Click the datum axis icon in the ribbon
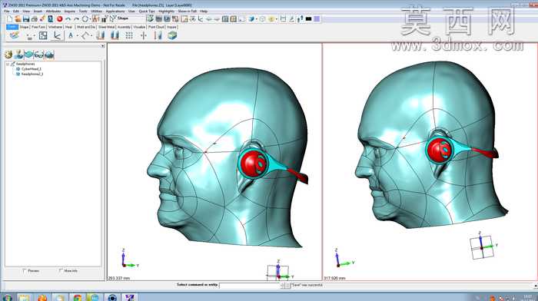 (58, 35)
